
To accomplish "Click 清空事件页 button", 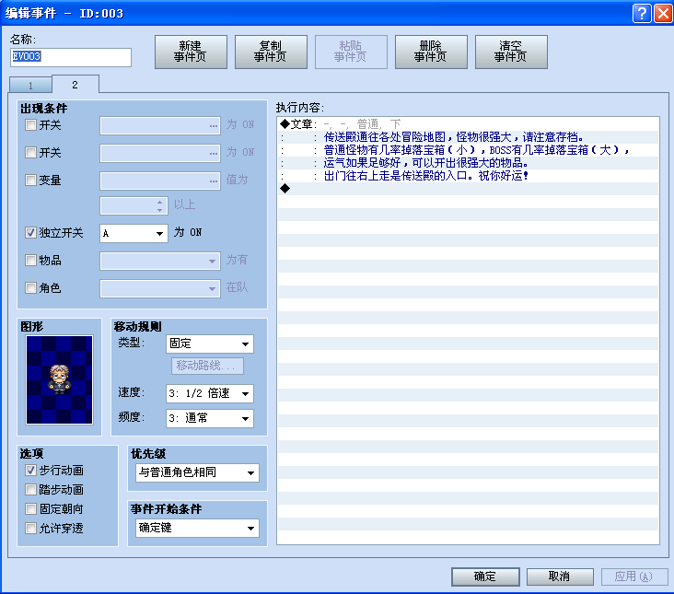I will [511, 52].
